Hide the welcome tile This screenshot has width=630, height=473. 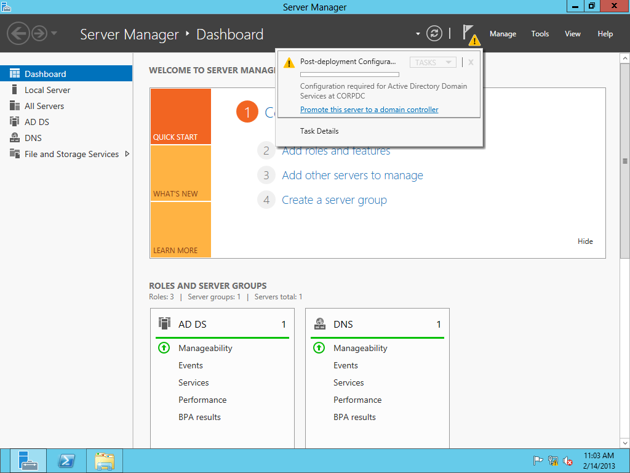[x=585, y=241]
